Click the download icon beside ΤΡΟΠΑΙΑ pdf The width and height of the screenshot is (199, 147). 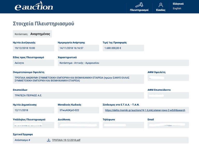coord(48,140)
